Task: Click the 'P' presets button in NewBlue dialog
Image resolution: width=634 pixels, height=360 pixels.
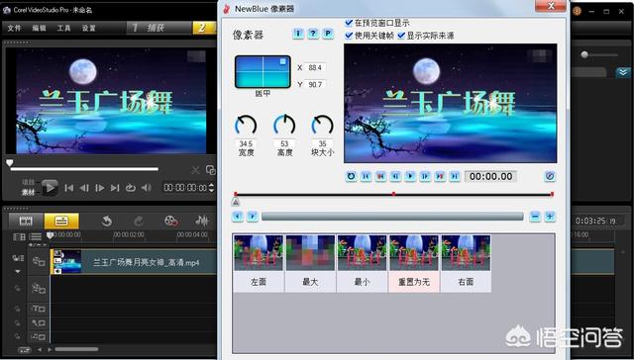Action: click(328, 34)
